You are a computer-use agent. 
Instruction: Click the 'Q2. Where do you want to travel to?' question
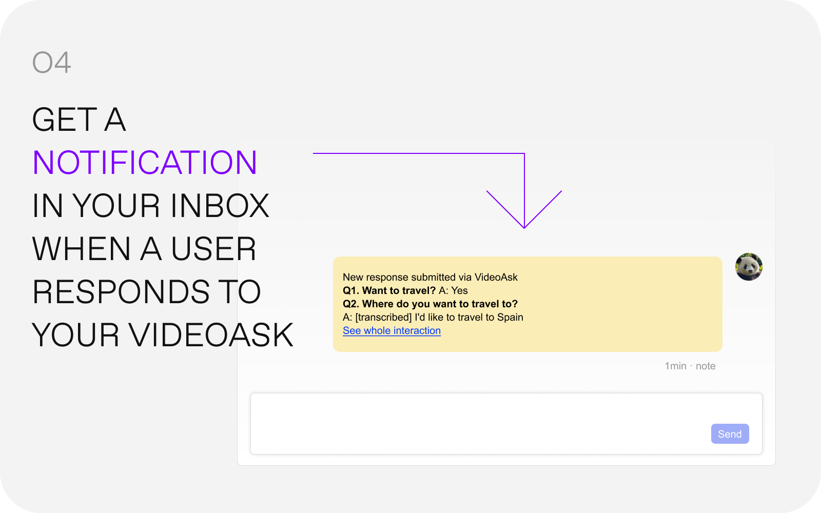(x=430, y=304)
